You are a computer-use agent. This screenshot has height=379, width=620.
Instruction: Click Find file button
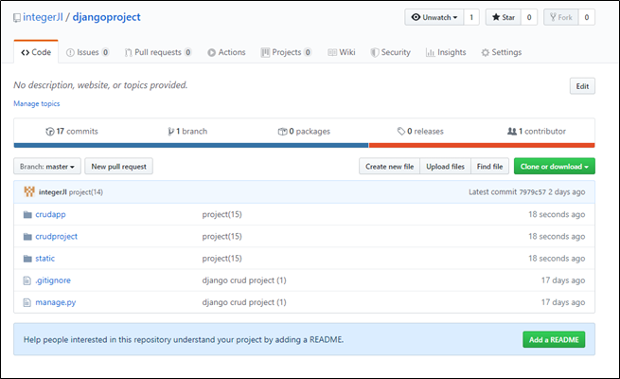click(x=490, y=167)
